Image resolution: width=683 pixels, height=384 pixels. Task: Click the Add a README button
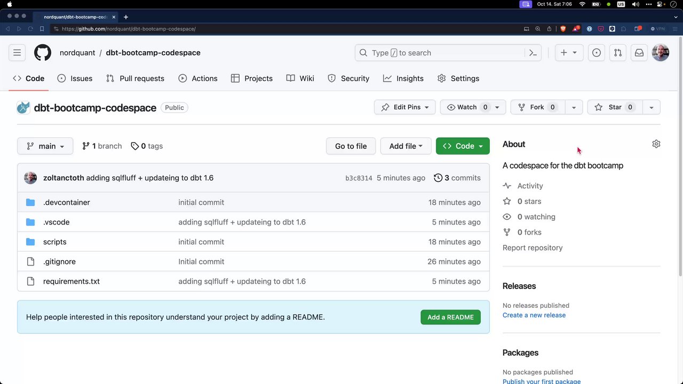[450, 317]
